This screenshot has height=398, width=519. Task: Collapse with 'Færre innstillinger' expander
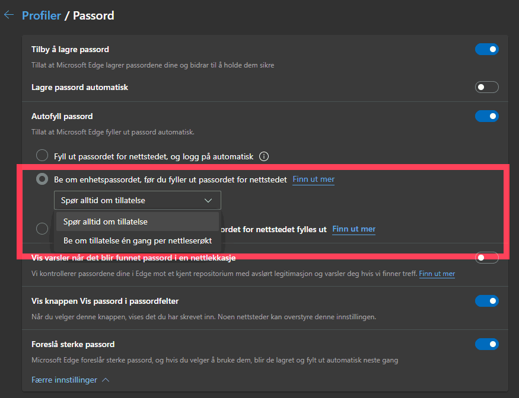point(70,380)
